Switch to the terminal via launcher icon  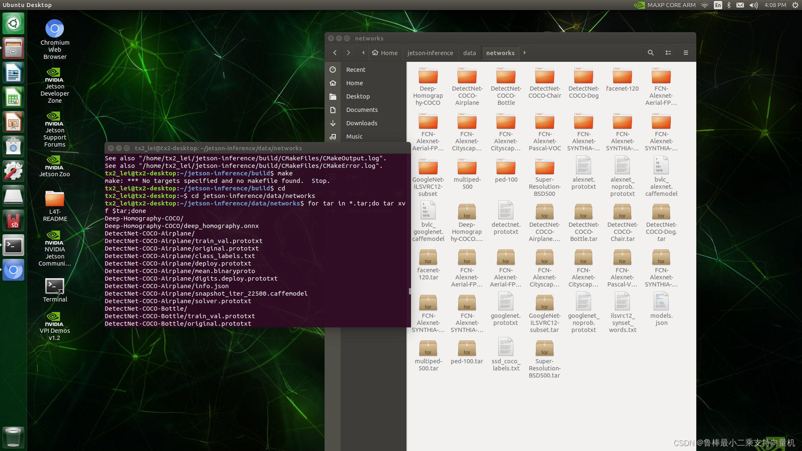[13, 245]
